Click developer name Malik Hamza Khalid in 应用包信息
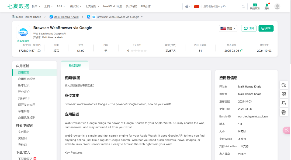This screenshot has width=291, height=160. (x=250, y=87)
